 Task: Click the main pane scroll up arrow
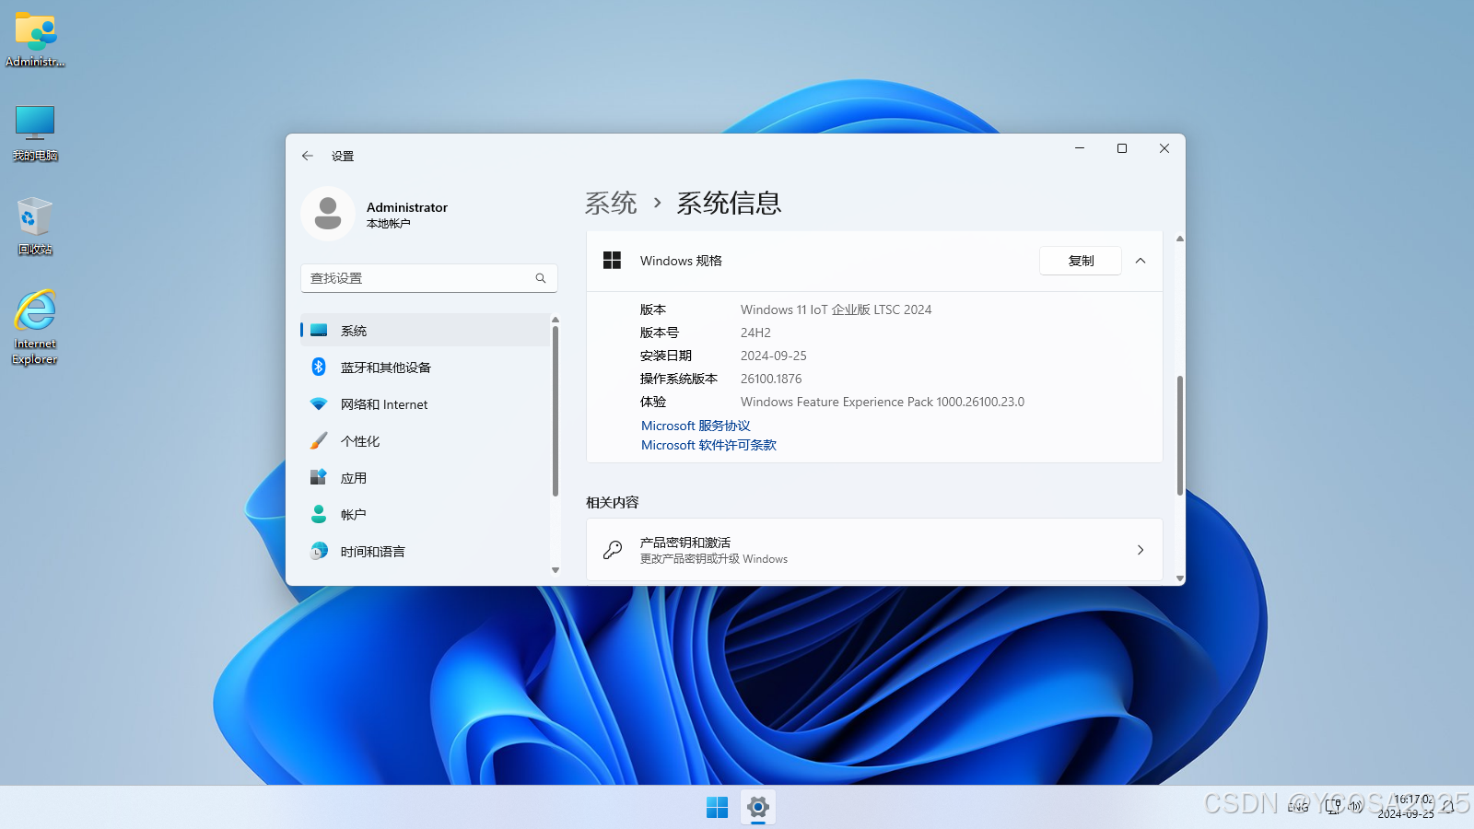(1179, 239)
